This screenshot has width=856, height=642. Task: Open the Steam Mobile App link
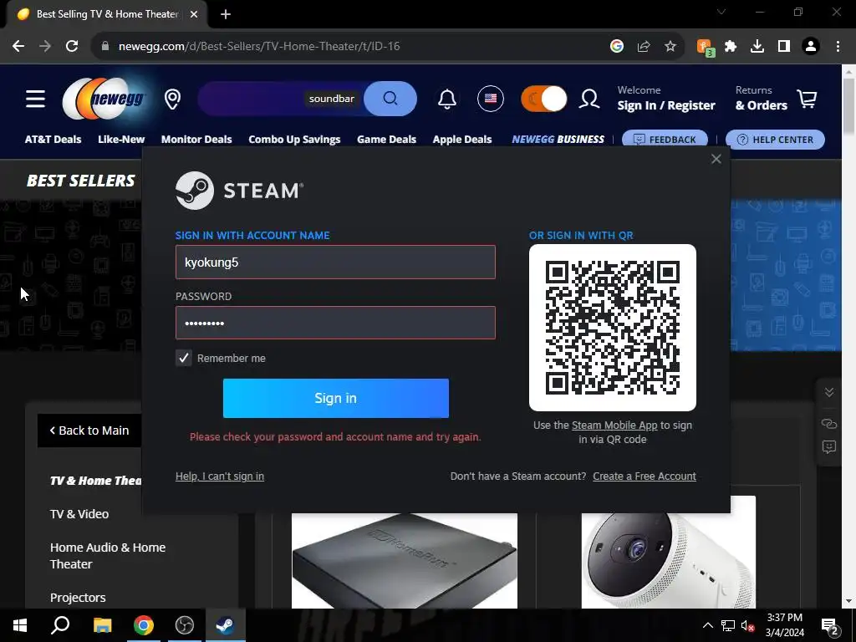[x=614, y=425]
